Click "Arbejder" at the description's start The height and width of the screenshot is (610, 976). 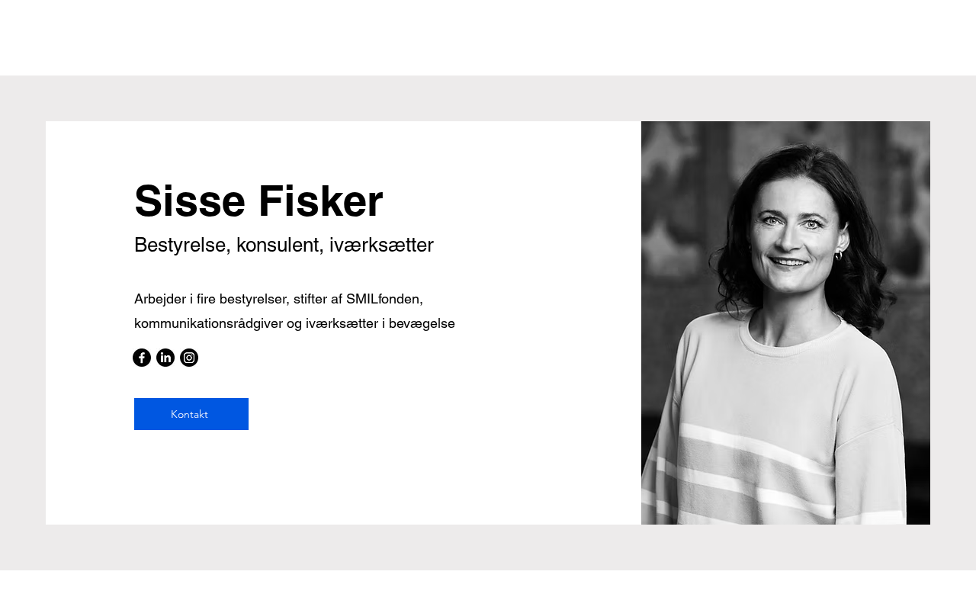(160, 299)
